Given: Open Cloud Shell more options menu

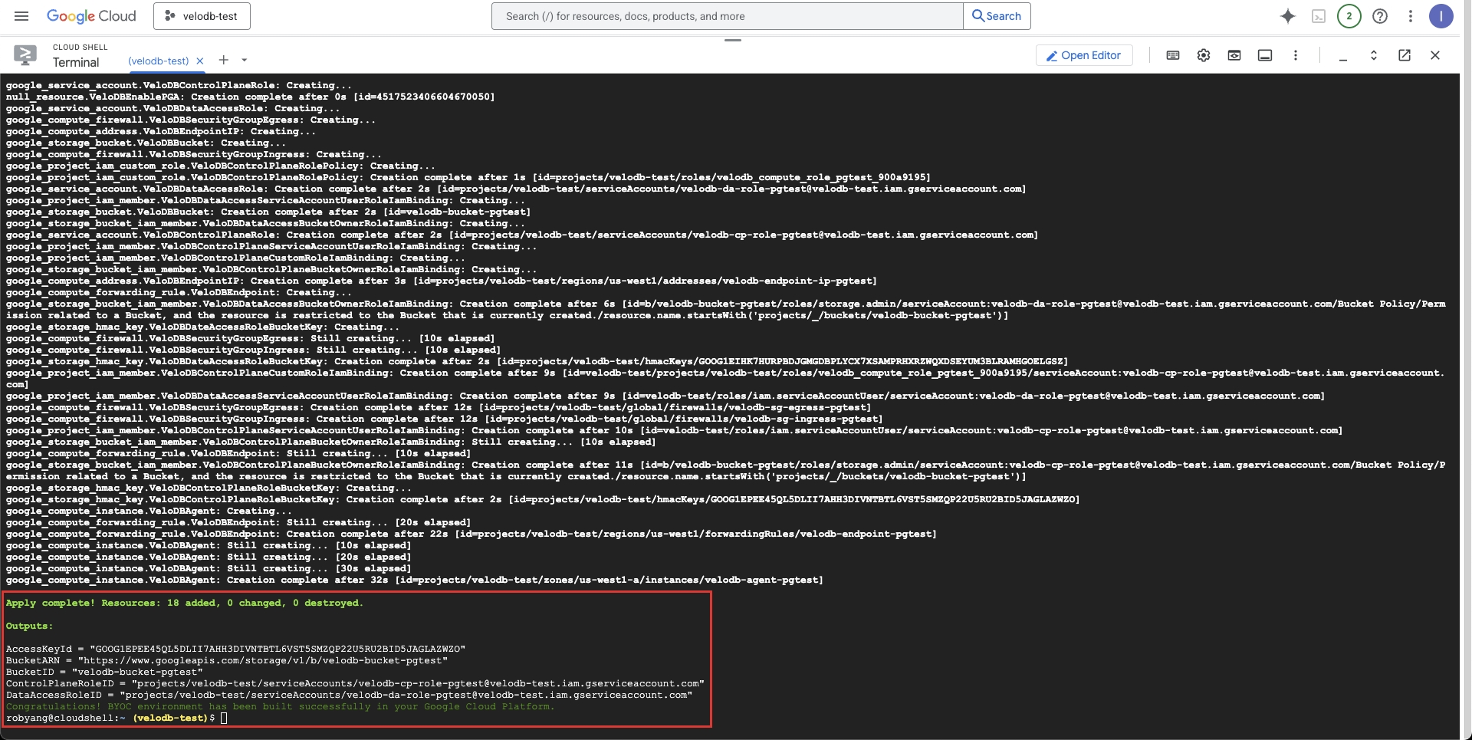Looking at the screenshot, I should pyautogui.click(x=1296, y=55).
